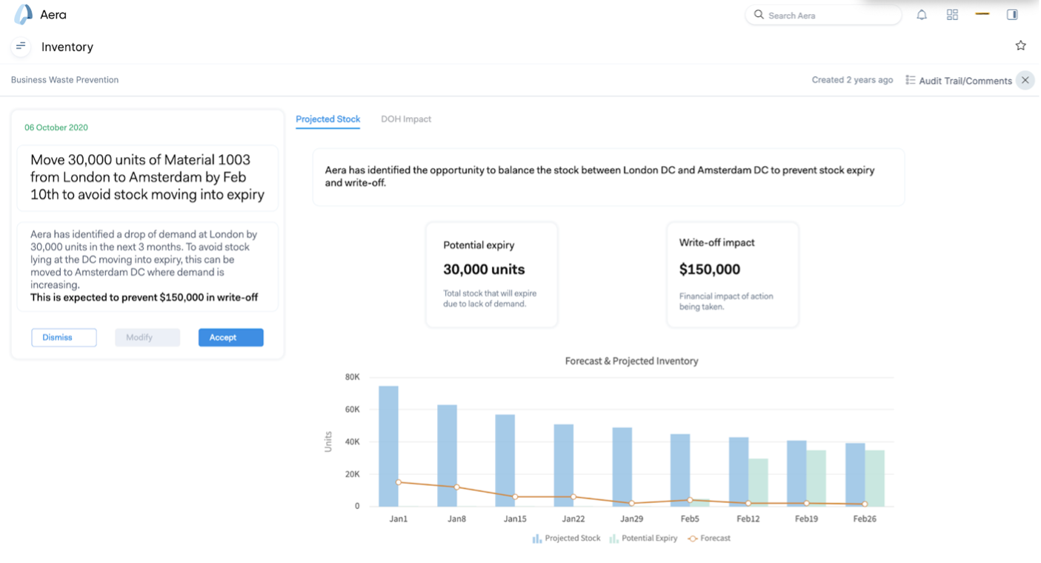The height and width of the screenshot is (563, 1041).
Task: Click the Jan1 projected stock bar
Action: click(x=388, y=444)
